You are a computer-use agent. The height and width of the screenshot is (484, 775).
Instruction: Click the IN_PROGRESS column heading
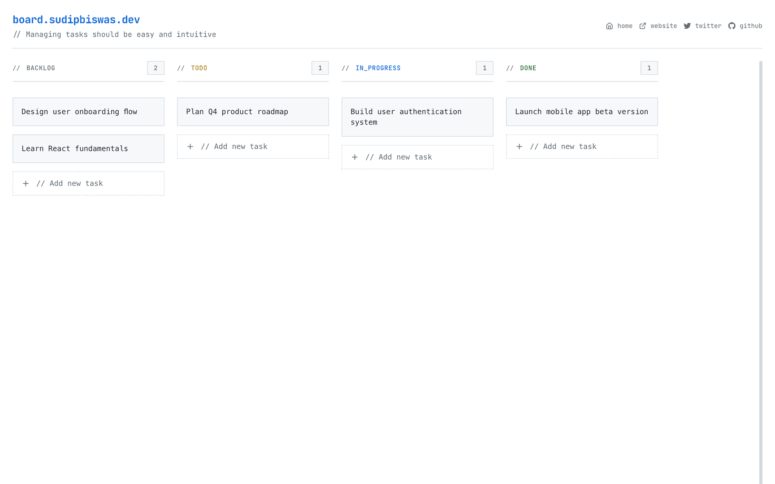[x=378, y=68]
